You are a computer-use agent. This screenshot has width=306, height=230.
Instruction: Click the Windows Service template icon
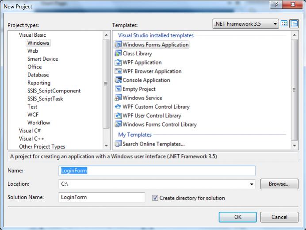118,98
